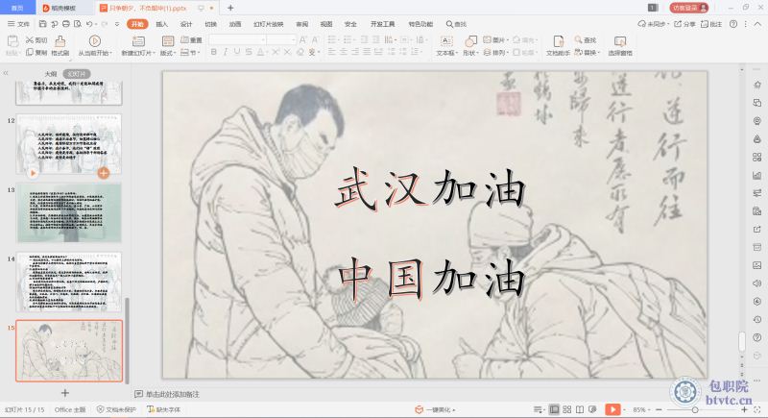Open the 节 section dropdown
The image size is (768, 418).
pos(189,53)
